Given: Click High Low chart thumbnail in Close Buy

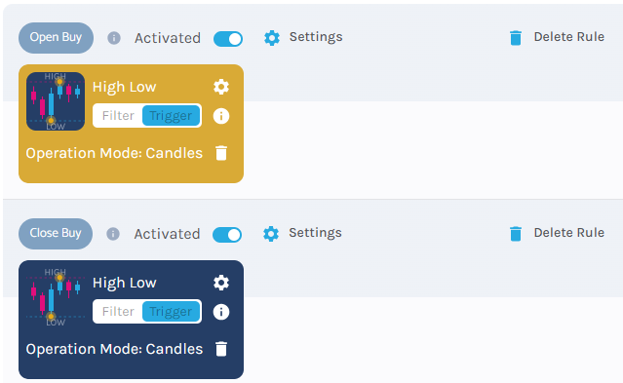Looking at the screenshot, I should [56, 297].
